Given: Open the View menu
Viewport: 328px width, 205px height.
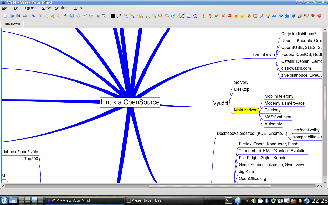Looking at the screenshot, I should click(46, 8).
